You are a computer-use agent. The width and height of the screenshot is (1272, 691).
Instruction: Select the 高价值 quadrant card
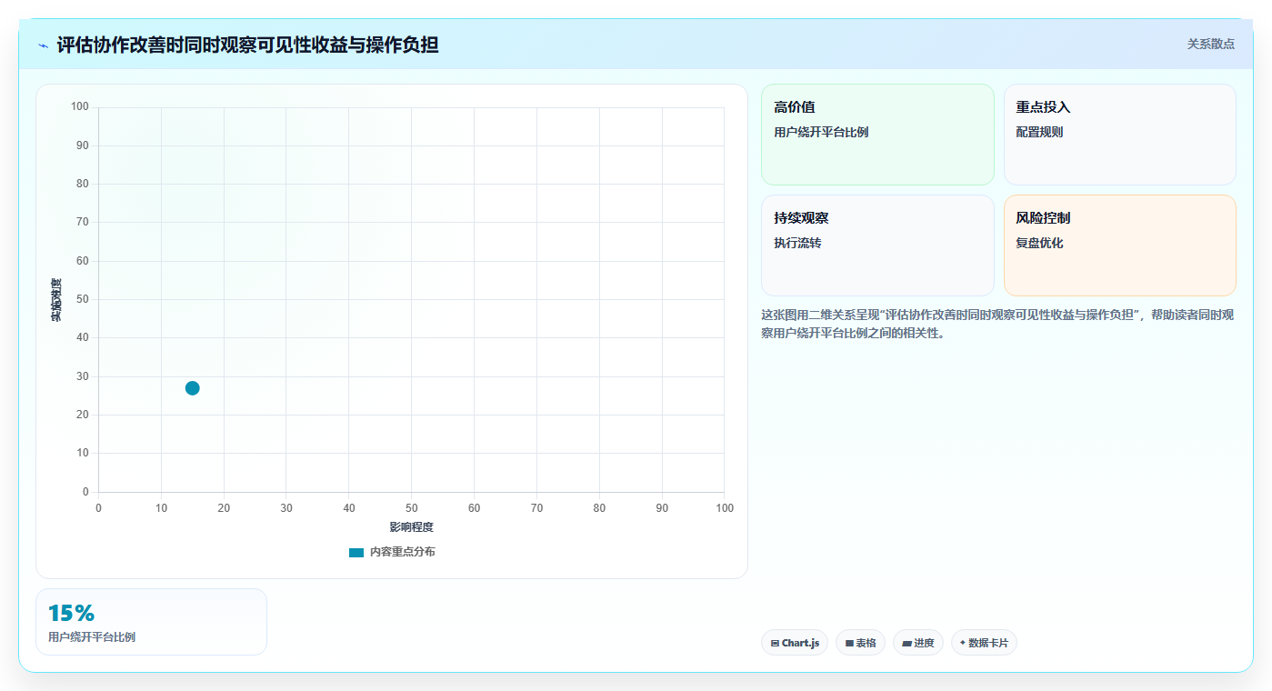click(877, 135)
